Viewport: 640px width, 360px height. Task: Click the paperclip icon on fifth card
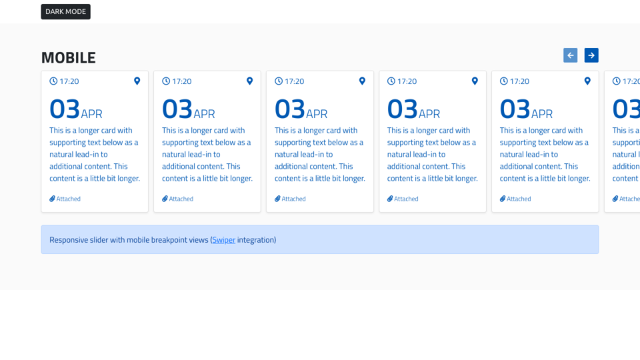pyautogui.click(x=503, y=199)
